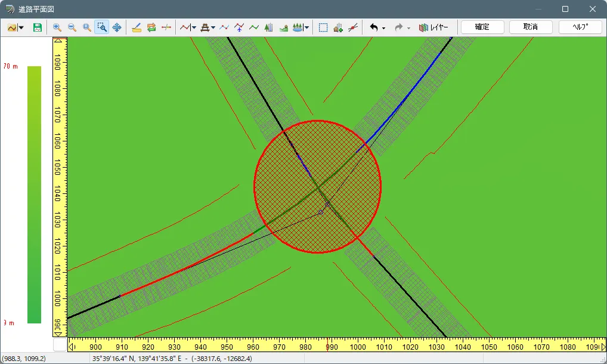Click the measure distance ruler tool
The height and width of the screenshot is (364, 607).
pyautogui.click(x=137, y=27)
